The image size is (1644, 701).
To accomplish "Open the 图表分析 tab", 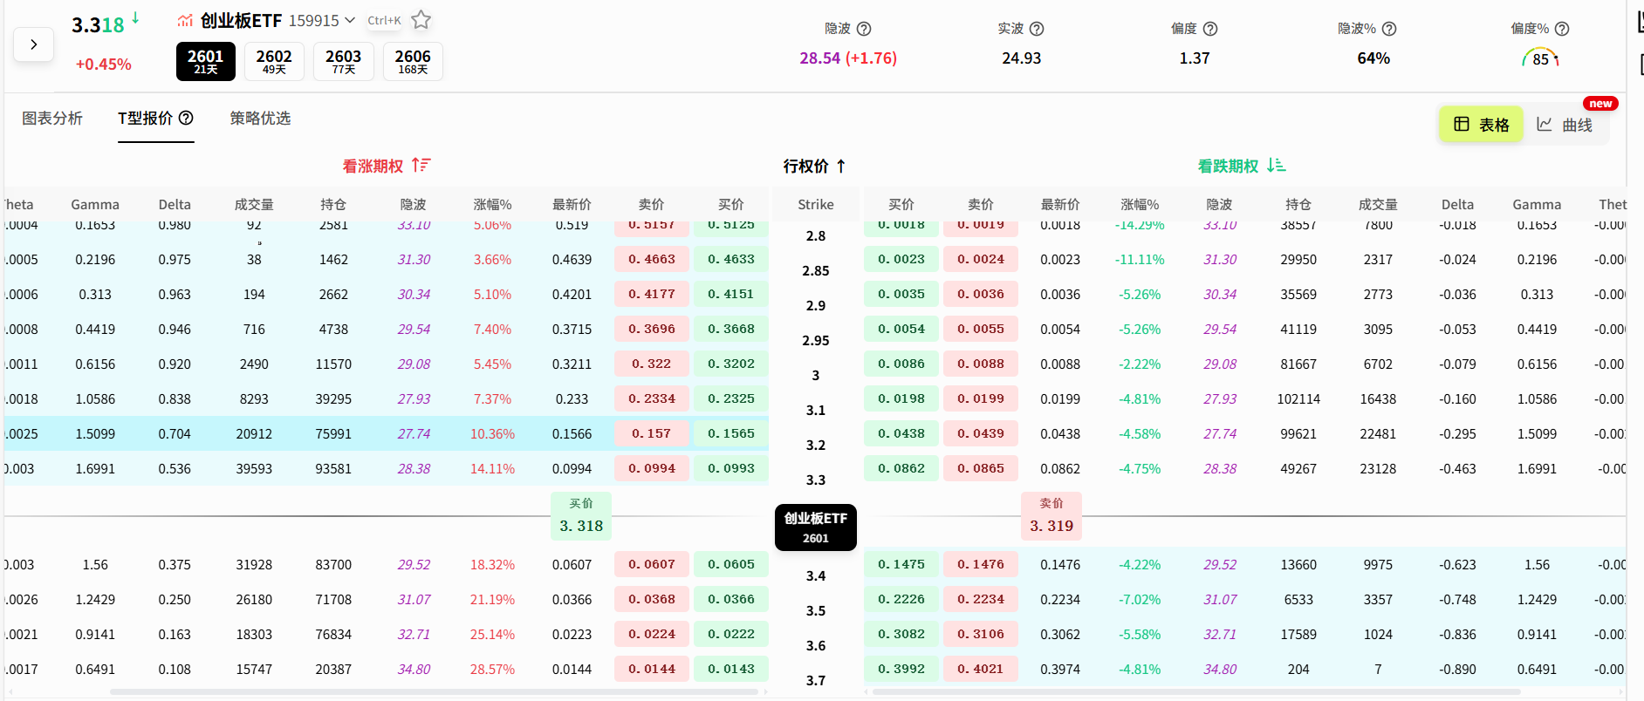I will tap(52, 118).
